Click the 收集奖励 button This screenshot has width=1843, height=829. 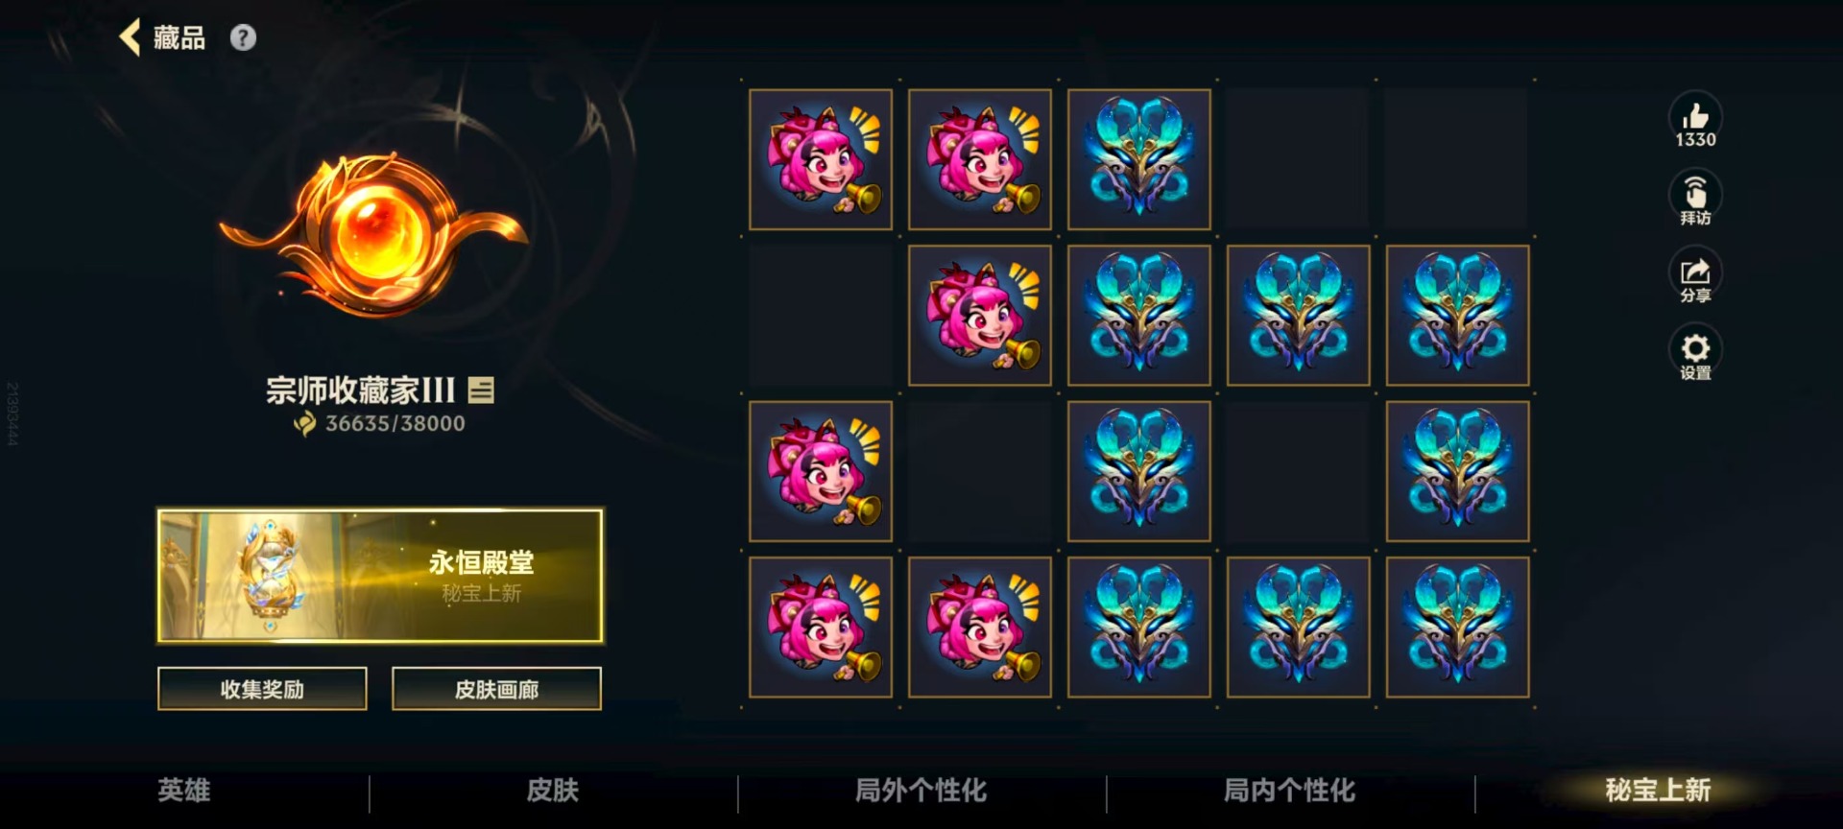(x=262, y=689)
